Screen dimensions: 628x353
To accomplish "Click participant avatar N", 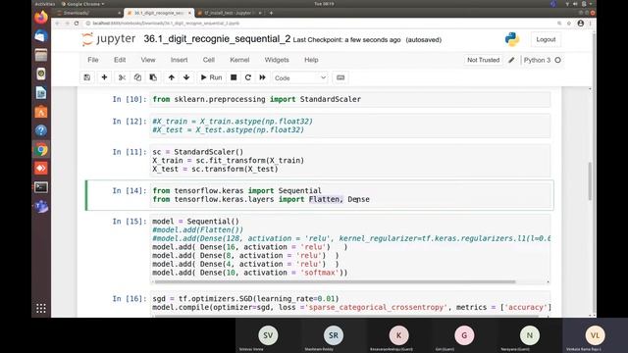I will [530, 335].
